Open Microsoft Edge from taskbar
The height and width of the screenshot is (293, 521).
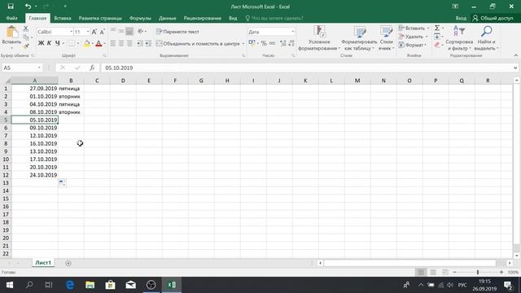pyautogui.click(x=70, y=285)
